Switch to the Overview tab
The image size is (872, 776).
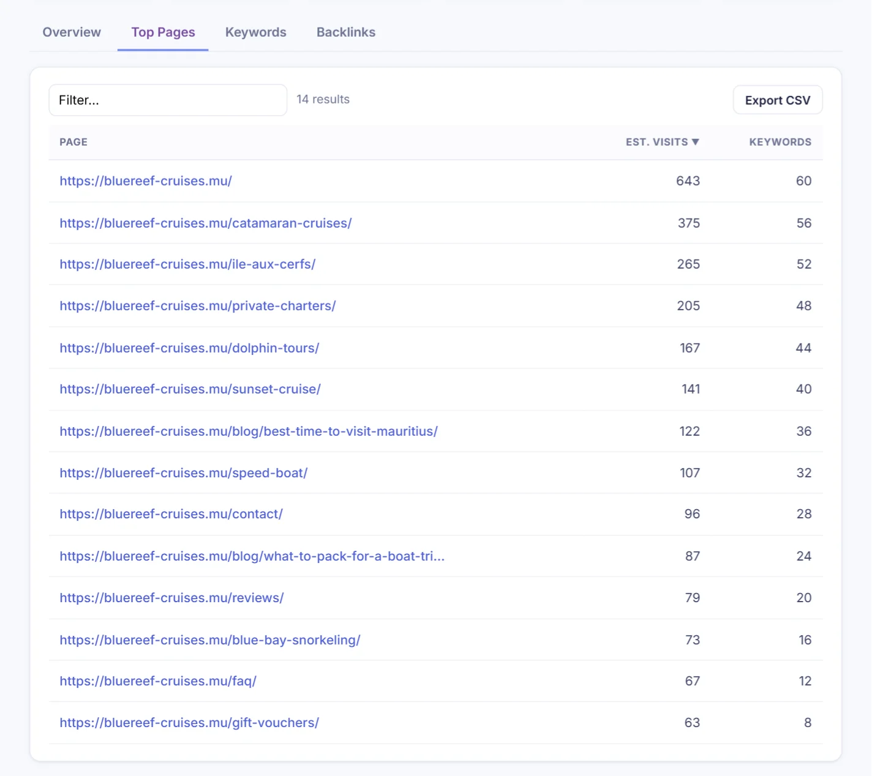[x=72, y=32]
